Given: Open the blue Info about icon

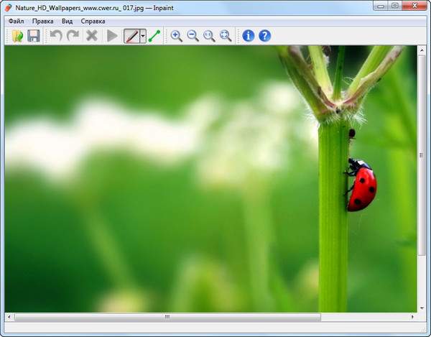Looking at the screenshot, I should click(249, 35).
